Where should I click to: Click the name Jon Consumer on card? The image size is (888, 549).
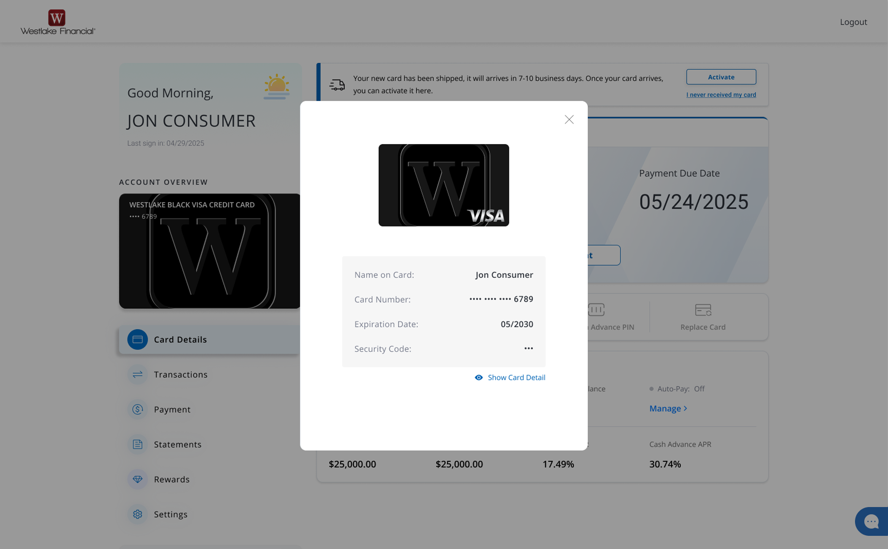[x=504, y=275]
